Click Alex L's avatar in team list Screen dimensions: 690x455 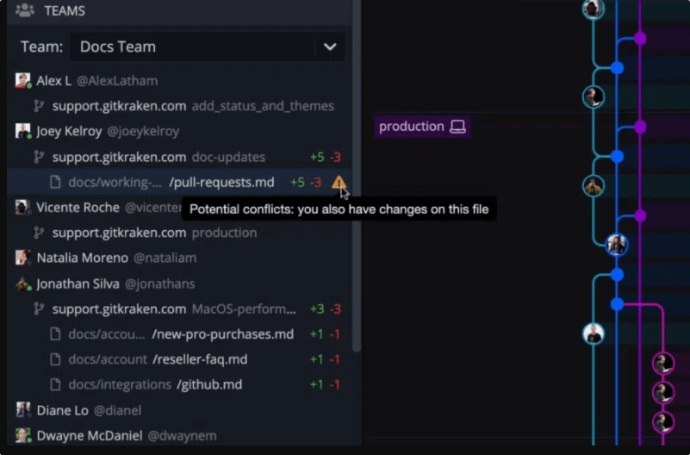pos(23,81)
